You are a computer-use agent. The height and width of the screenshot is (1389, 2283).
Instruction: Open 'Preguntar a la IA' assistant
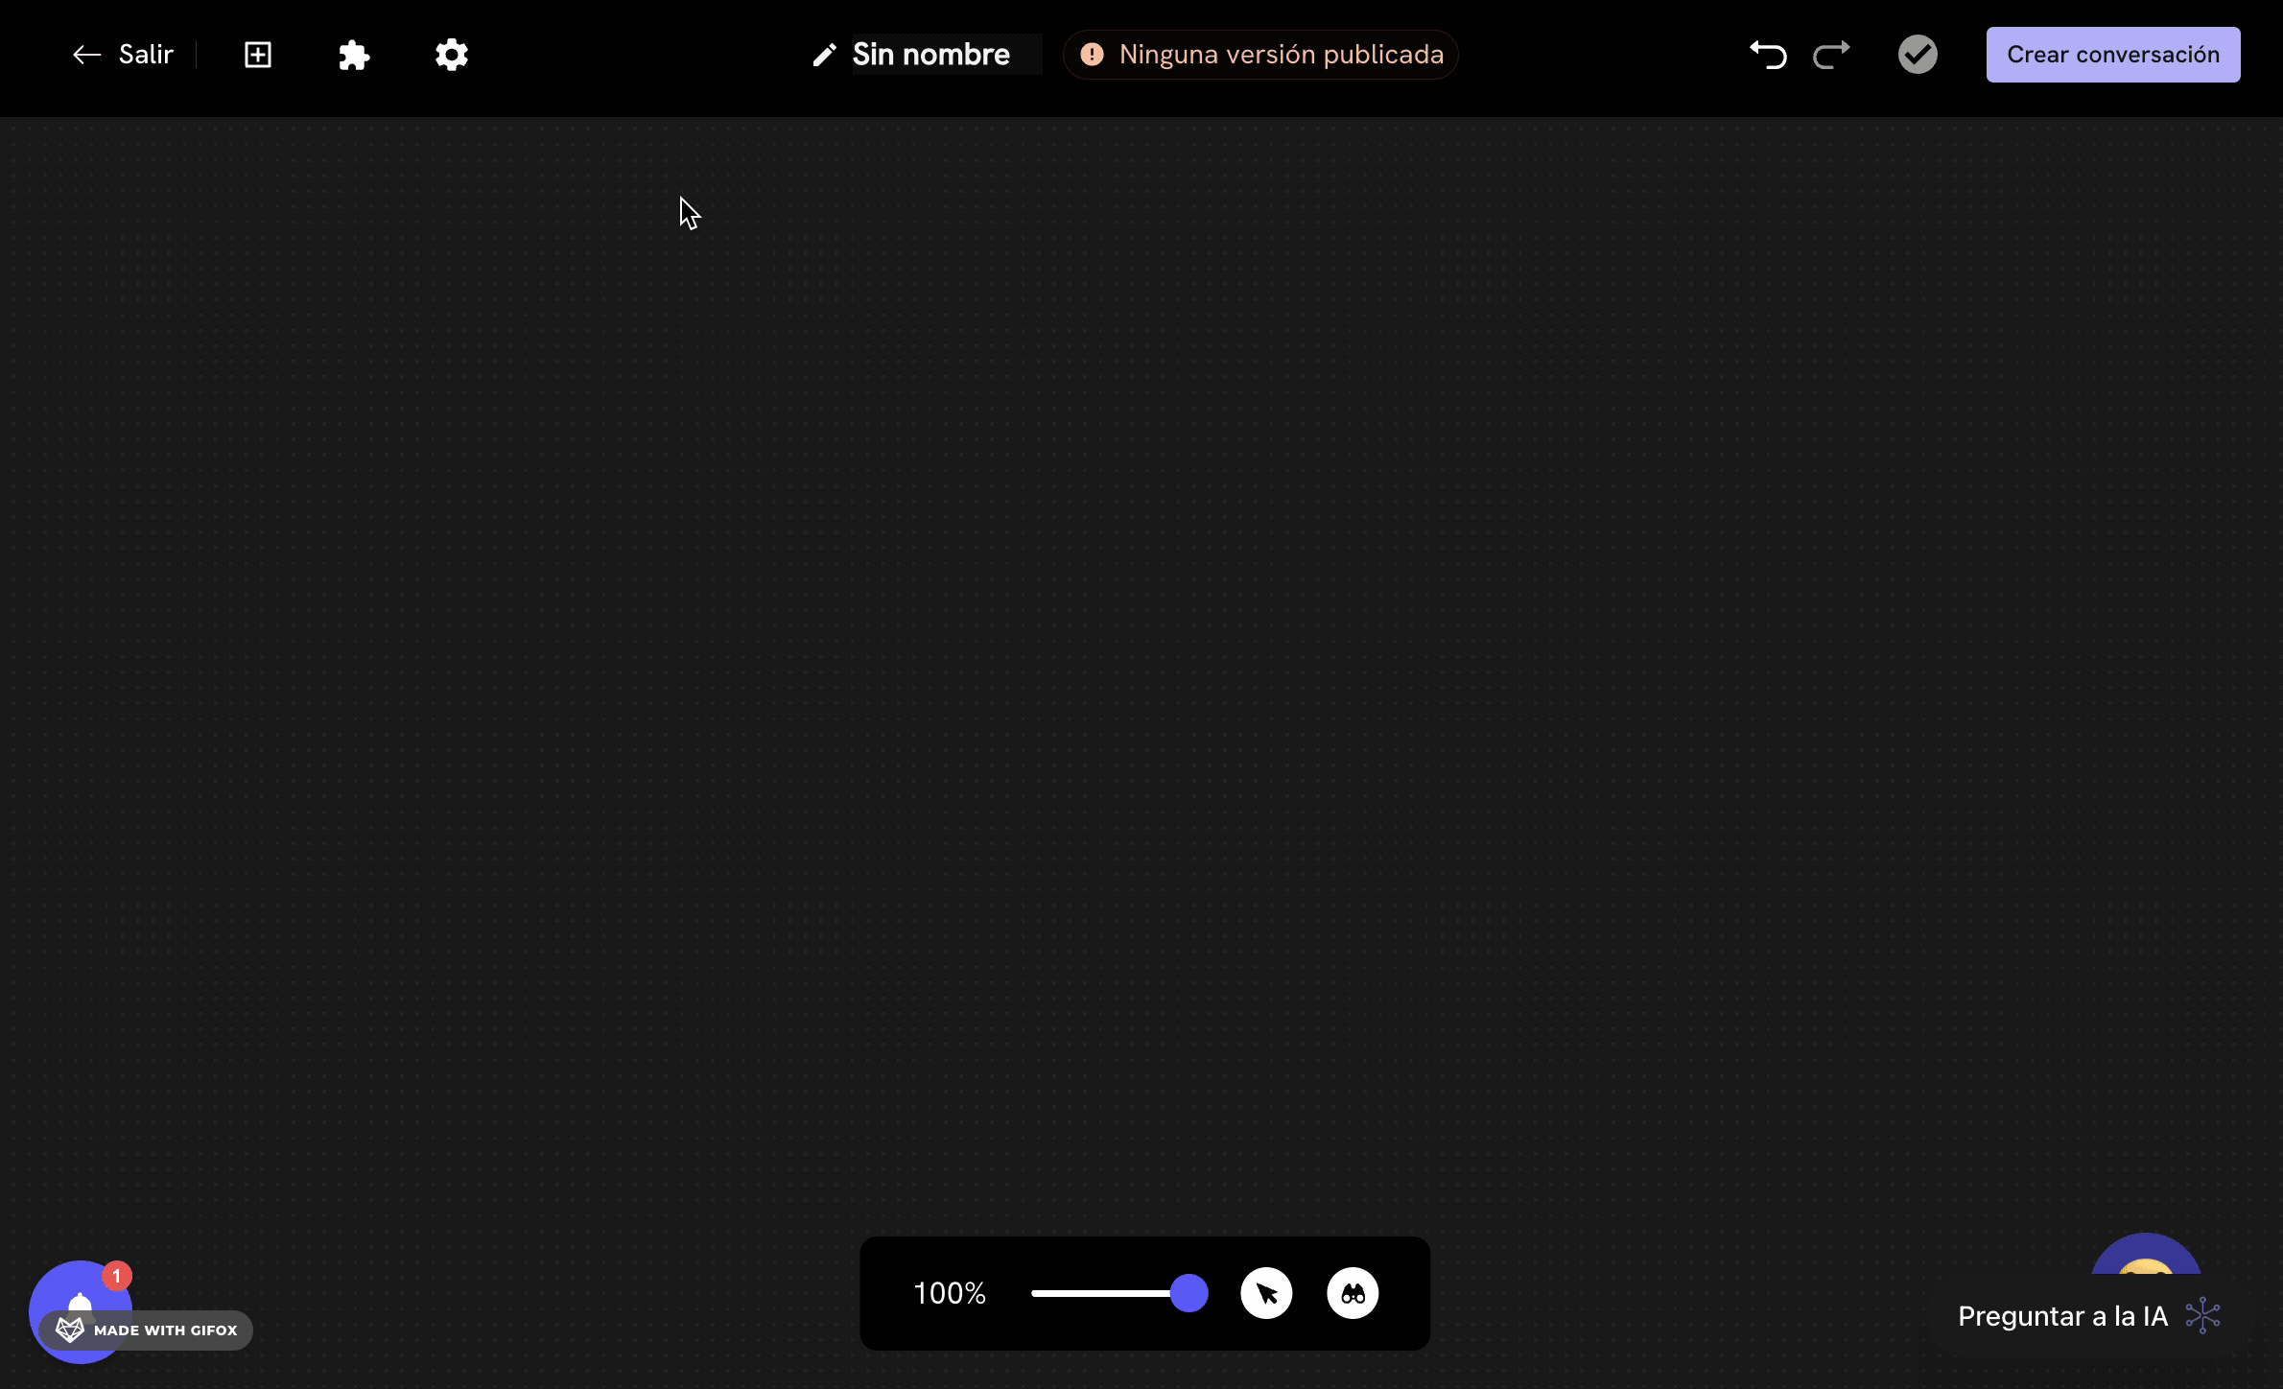[x=2062, y=1316]
